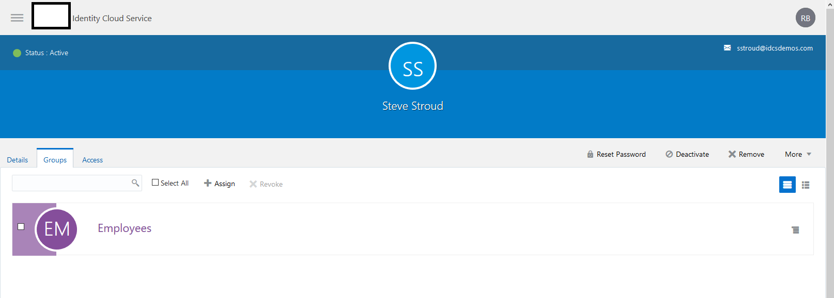The image size is (834, 298).
Task: Switch to the card list view
Action: click(787, 185)
